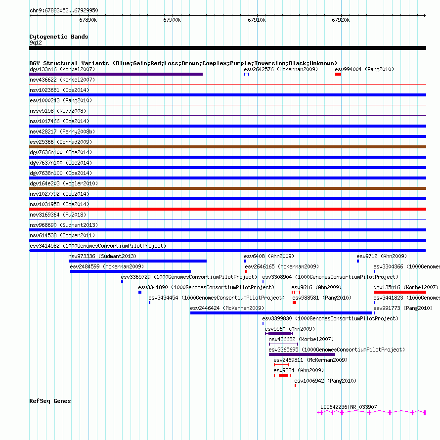
Task: Click the esv25366 (Conrad2009) label
Action: [61, 142]
